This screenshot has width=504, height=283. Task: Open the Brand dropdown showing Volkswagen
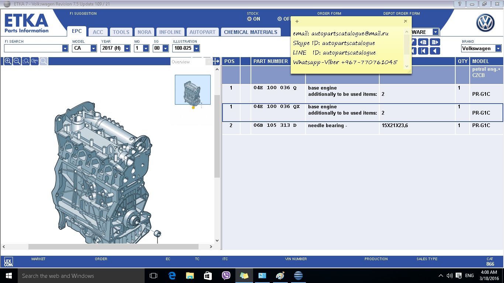[498, 49]
